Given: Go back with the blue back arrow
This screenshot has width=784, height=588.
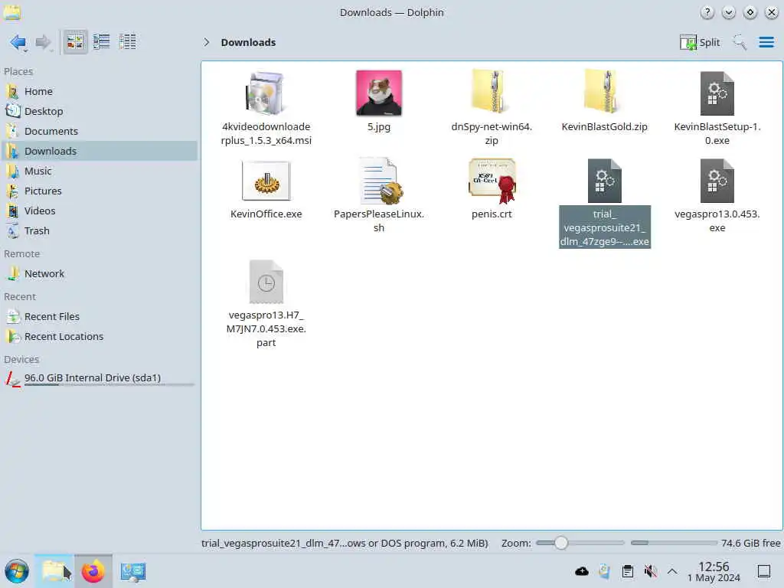Looking at the screenshot, I should coord(18,43).
